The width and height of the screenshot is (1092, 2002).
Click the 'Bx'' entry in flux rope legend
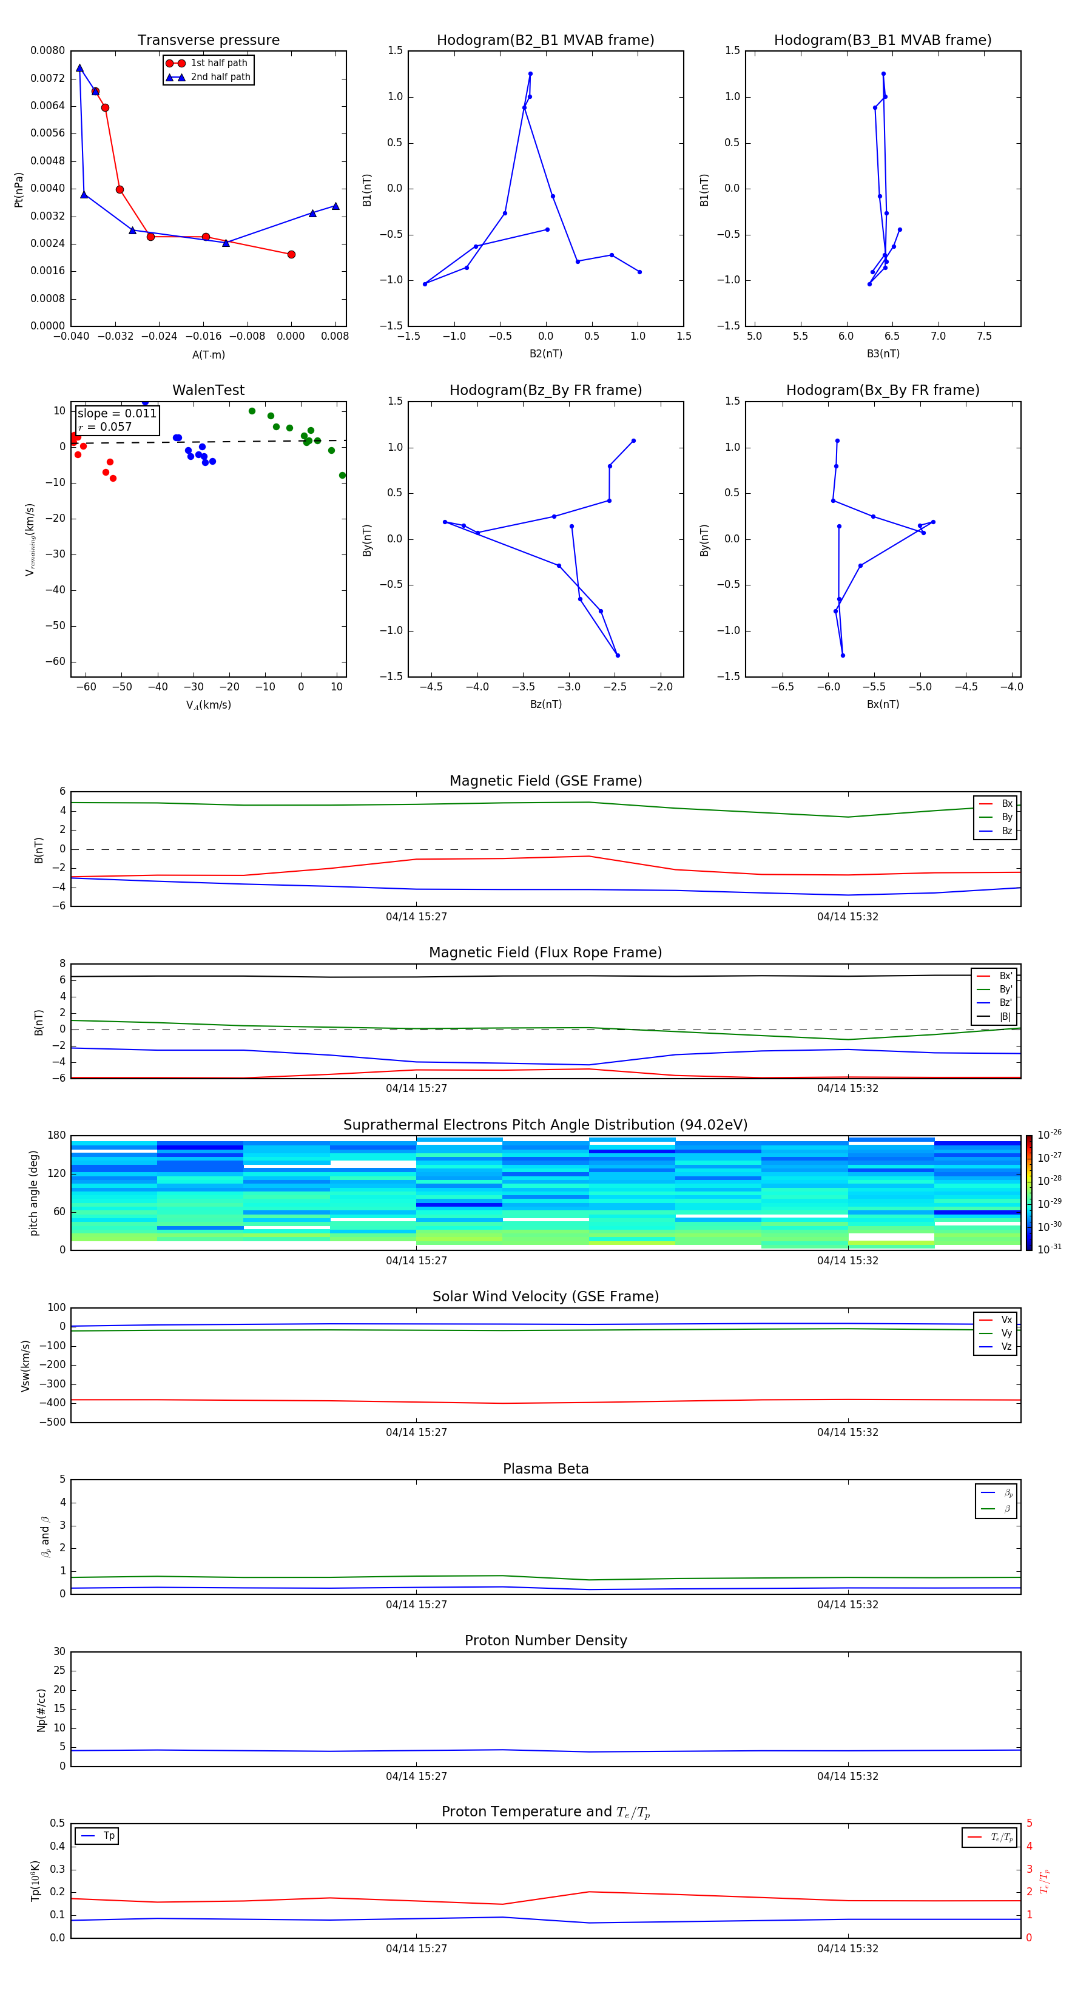point(994,976)
